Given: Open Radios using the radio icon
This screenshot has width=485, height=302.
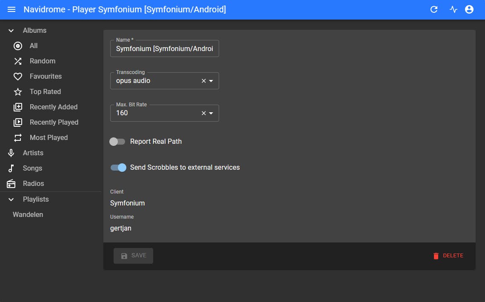Looking at the screenshot, I should (10, 183).
